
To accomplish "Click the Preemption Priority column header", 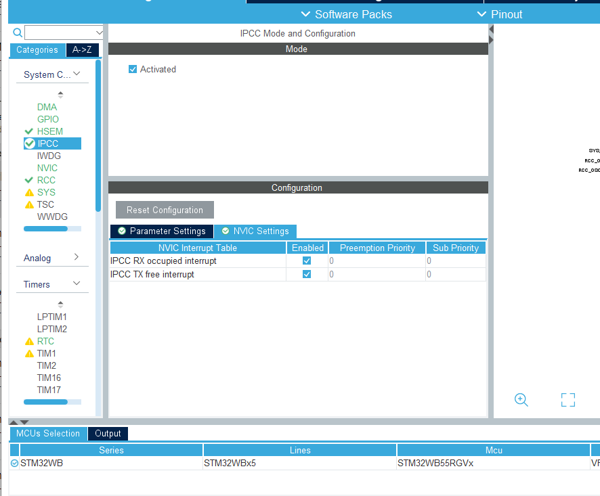I will click(377, 248).
